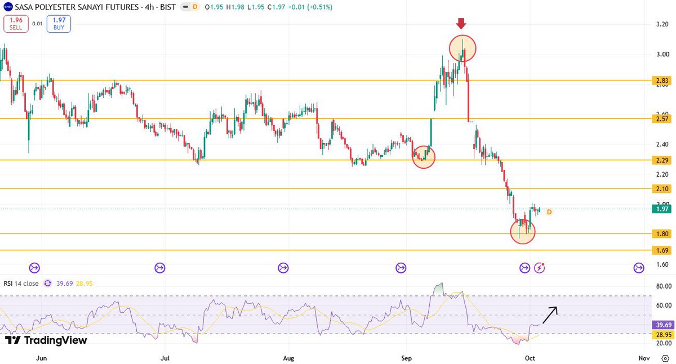Select the 1.69 horizontal line price label
Viewport: 676px width, 364px height.
coord(661,250)
